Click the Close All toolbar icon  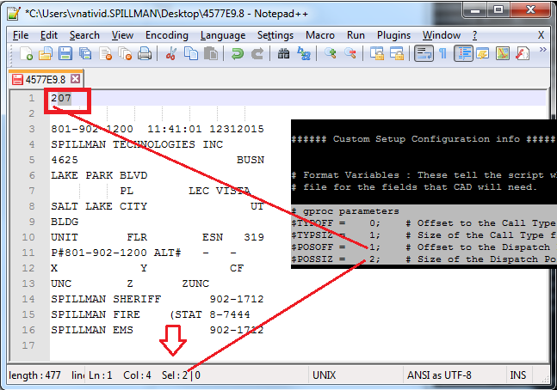(x=125, y=54)
